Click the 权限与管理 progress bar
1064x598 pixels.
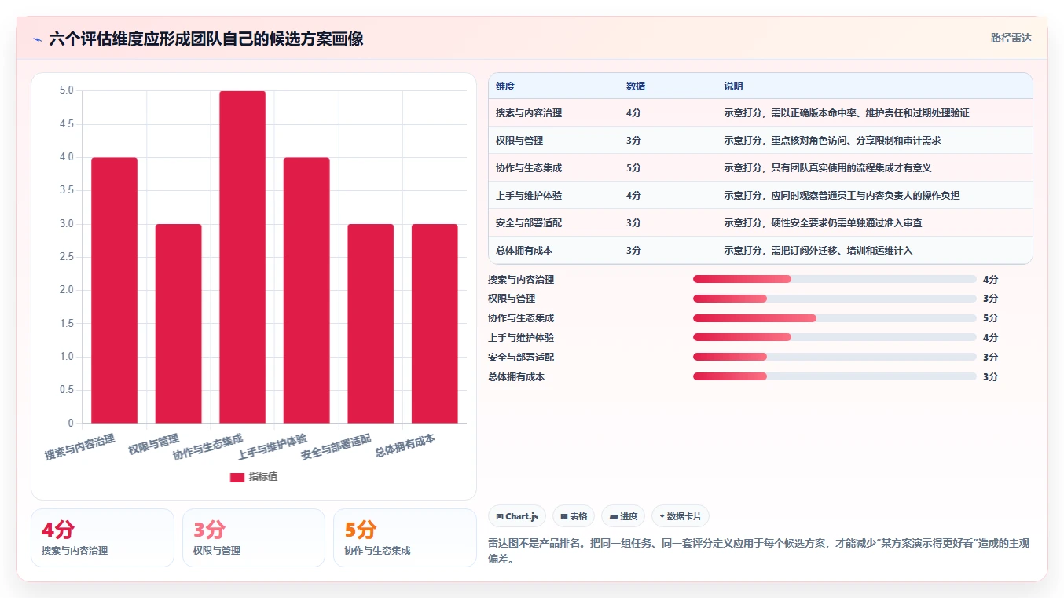coord(835,299)
